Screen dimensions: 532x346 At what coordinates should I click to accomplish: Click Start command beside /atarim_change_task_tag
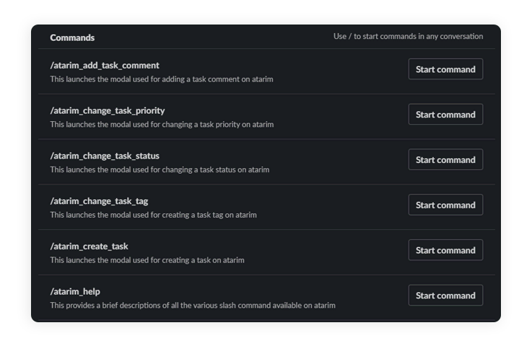coord(445,205)
